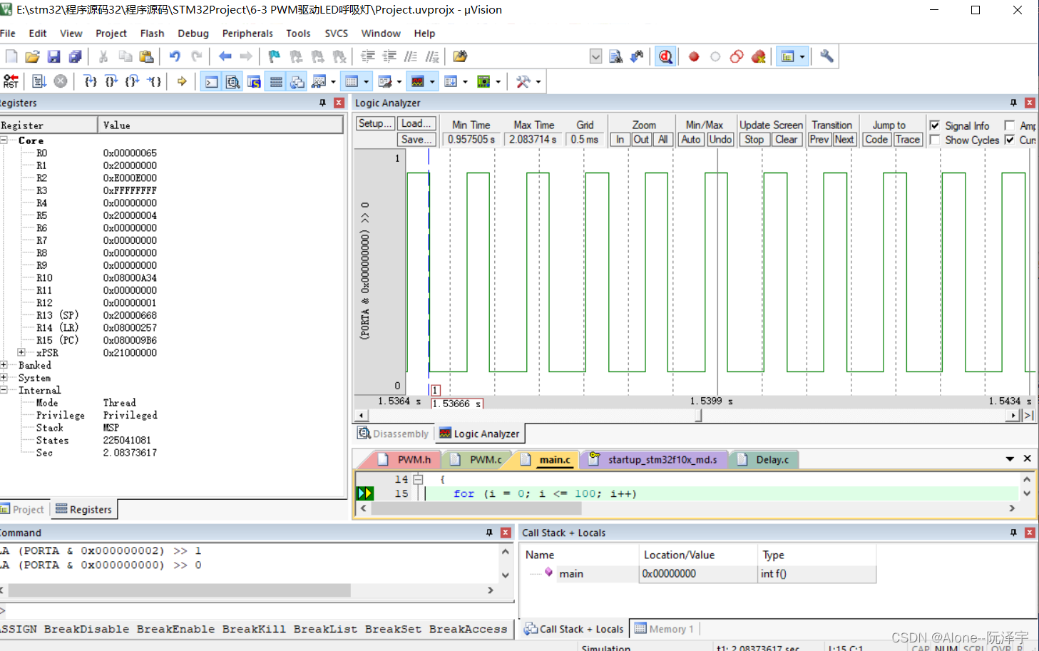Open the Peripherals menu
The image size is (1039, 651).
pos(247,33)
